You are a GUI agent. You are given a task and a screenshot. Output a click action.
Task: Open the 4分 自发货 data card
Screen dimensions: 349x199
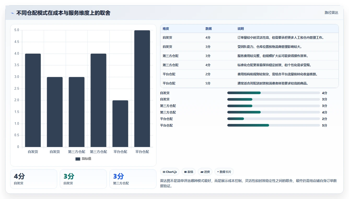[34, 179]
